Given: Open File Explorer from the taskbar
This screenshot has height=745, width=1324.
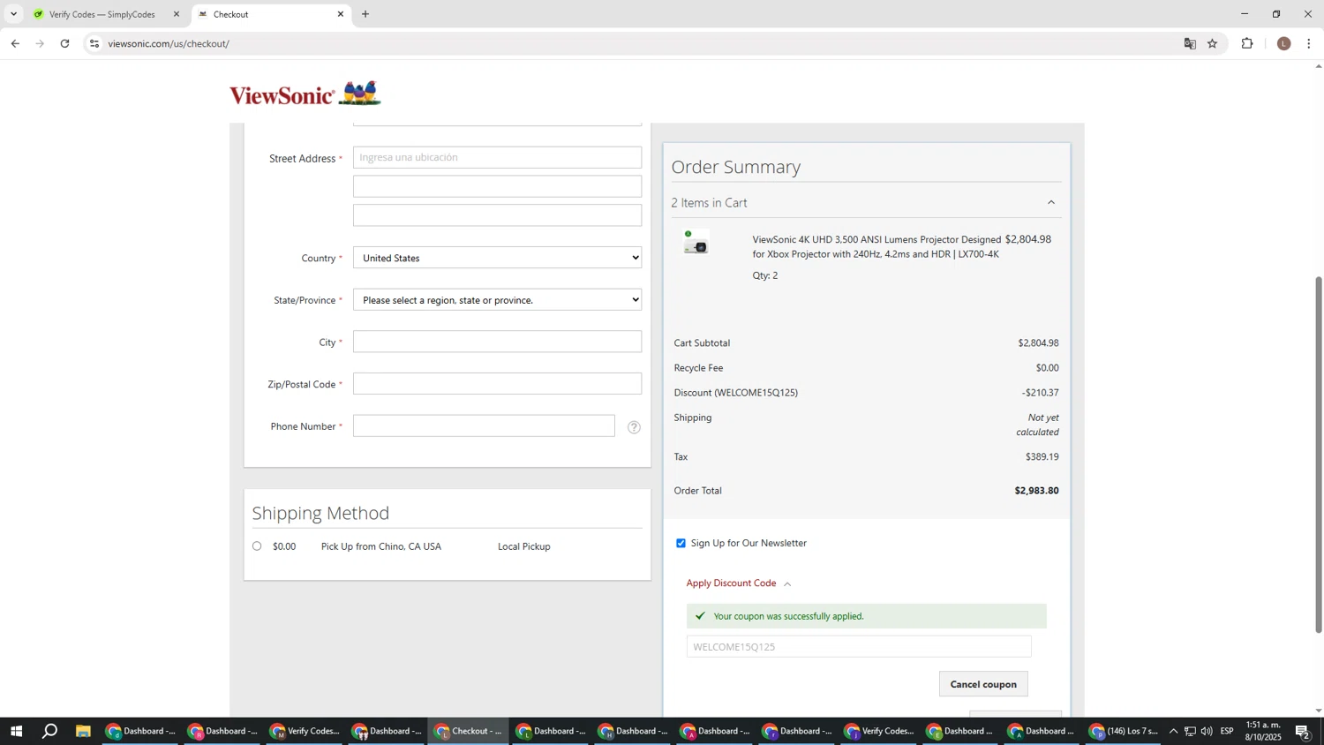Looking at the screenshot, I should 83,731.
